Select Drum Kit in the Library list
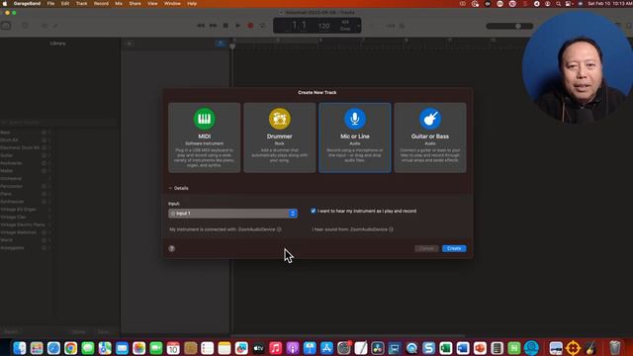Screen dimensions: 633x356 pos(9,140)
